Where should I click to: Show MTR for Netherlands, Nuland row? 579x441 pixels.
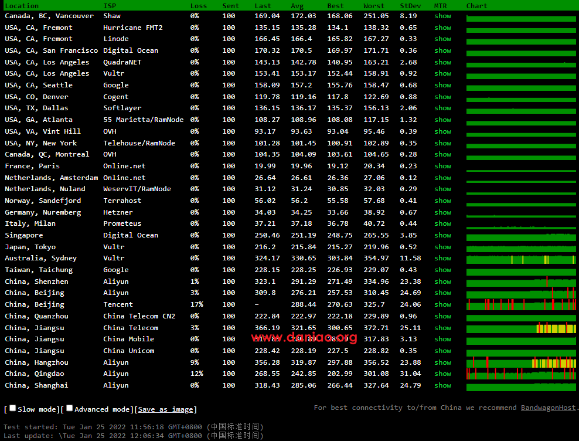coord(442,189)
